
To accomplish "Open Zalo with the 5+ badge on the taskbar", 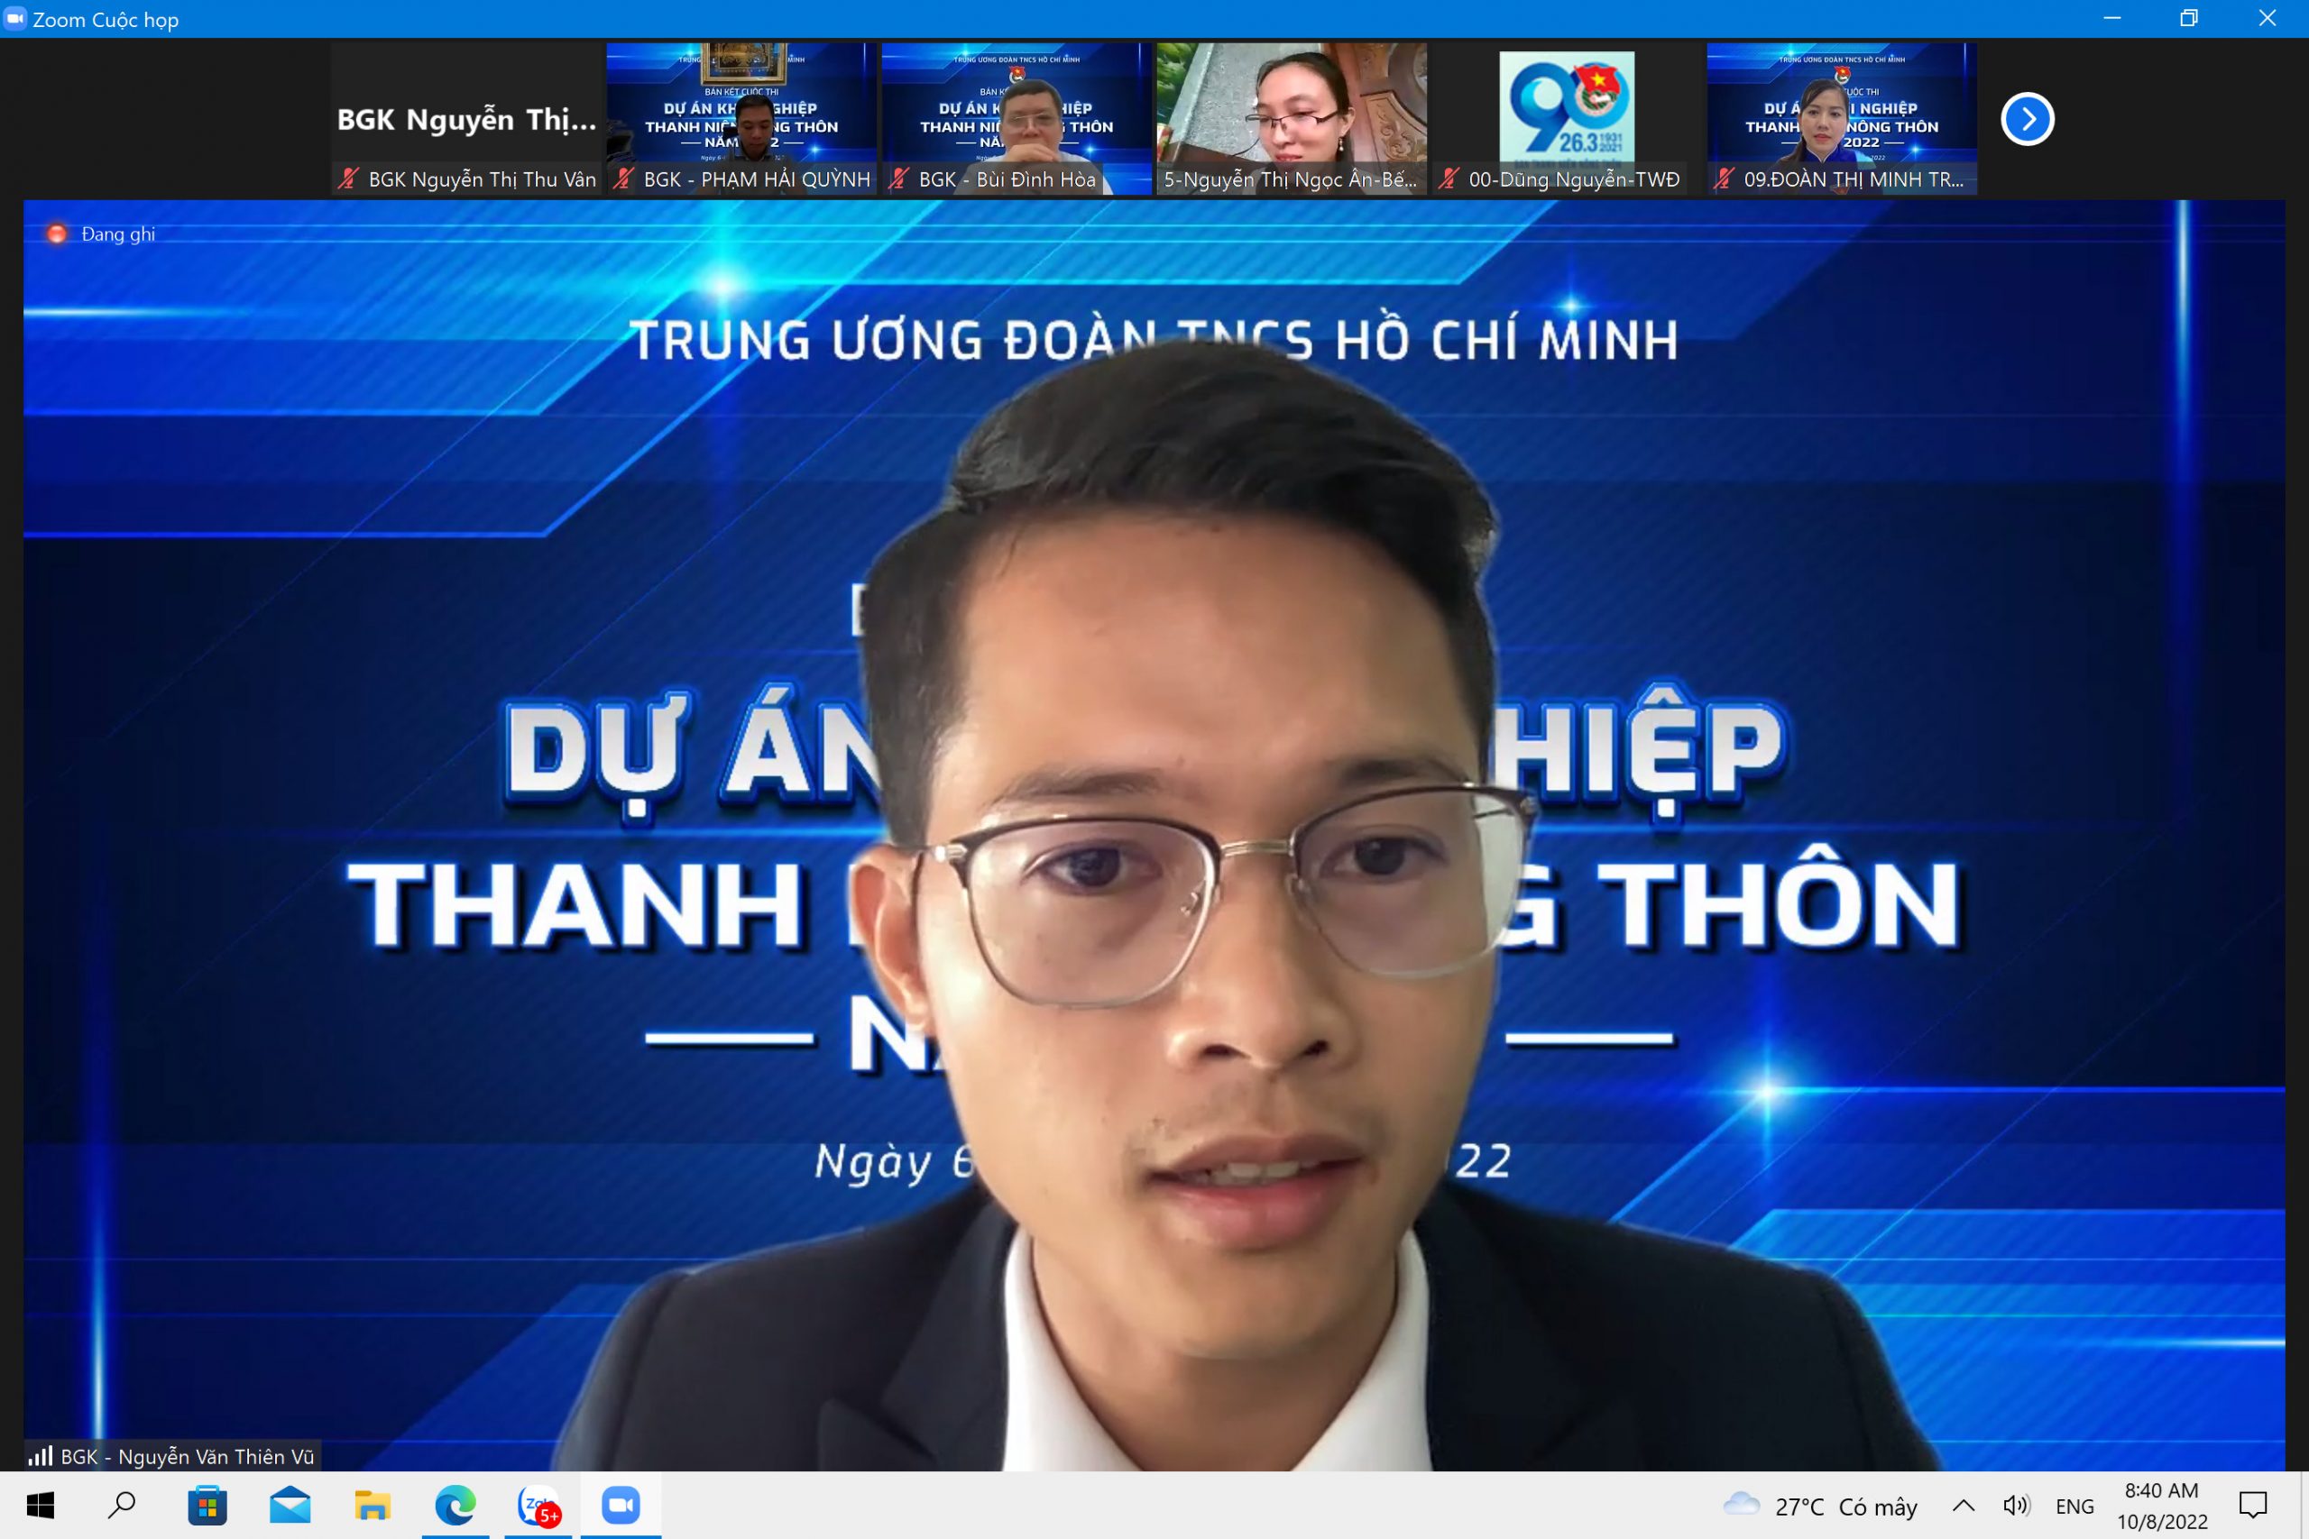I will tap(538, 1505).
